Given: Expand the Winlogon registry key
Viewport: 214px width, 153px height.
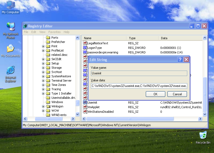Looking at the screenshot, I should click(43, 106).
